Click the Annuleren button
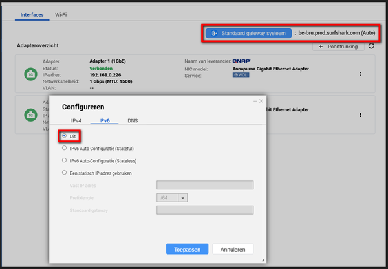Image resolution: width=388 pixels, height=269 pixels. point(233,248)
